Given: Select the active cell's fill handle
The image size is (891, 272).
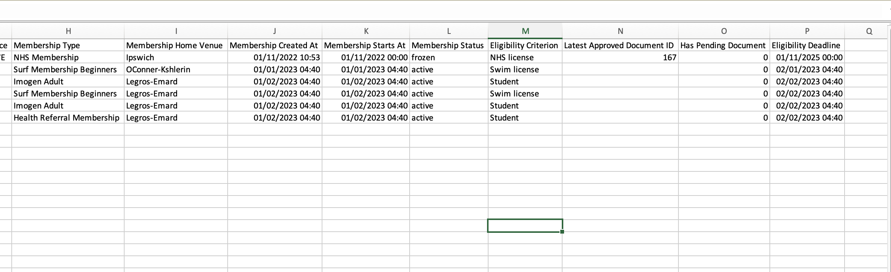Looking at the screenshot, I should [562, 232].
